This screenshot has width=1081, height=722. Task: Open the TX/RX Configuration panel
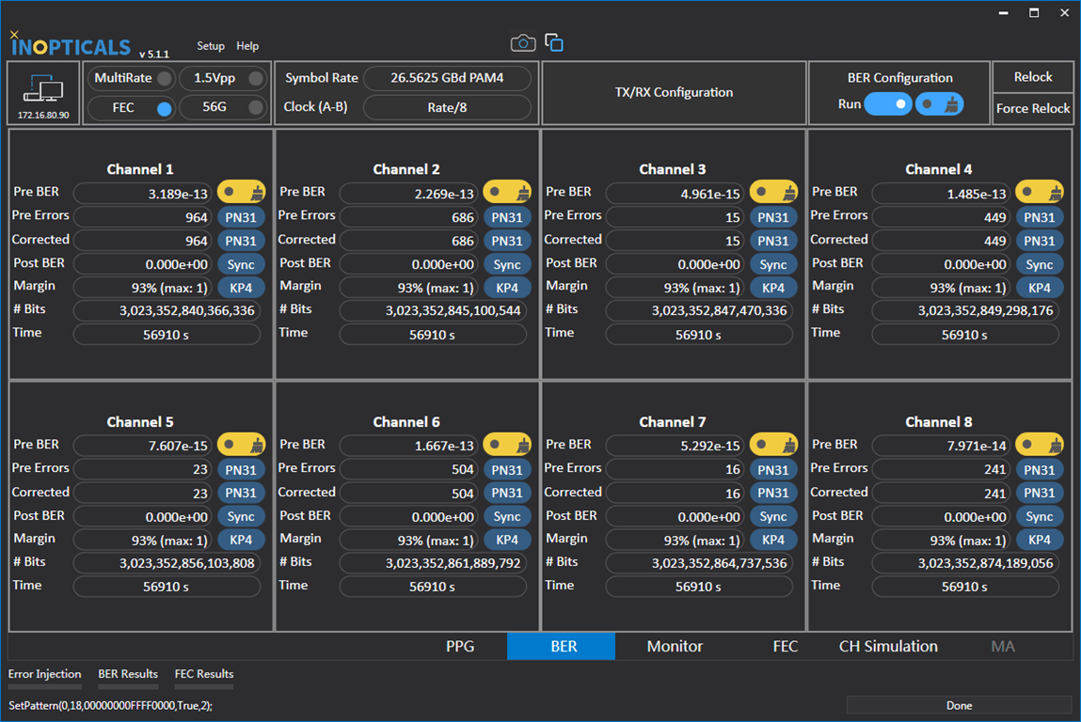[x=674, y=92]
